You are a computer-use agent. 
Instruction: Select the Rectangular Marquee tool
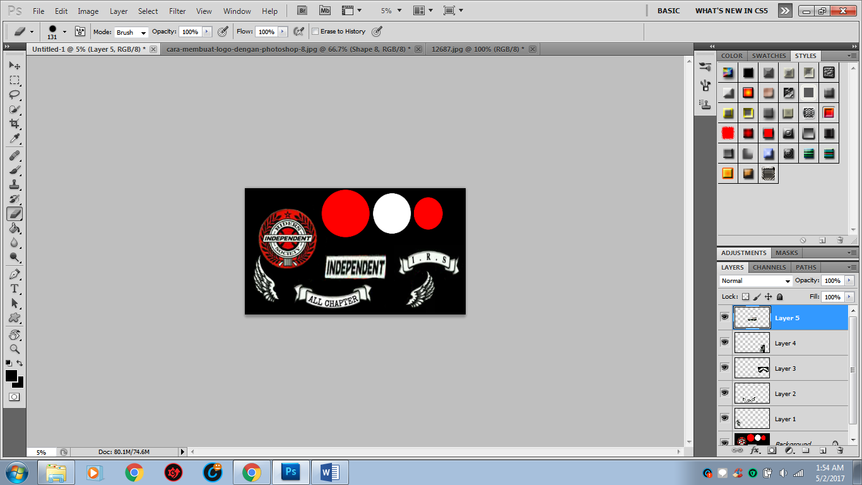coord(15,80)
